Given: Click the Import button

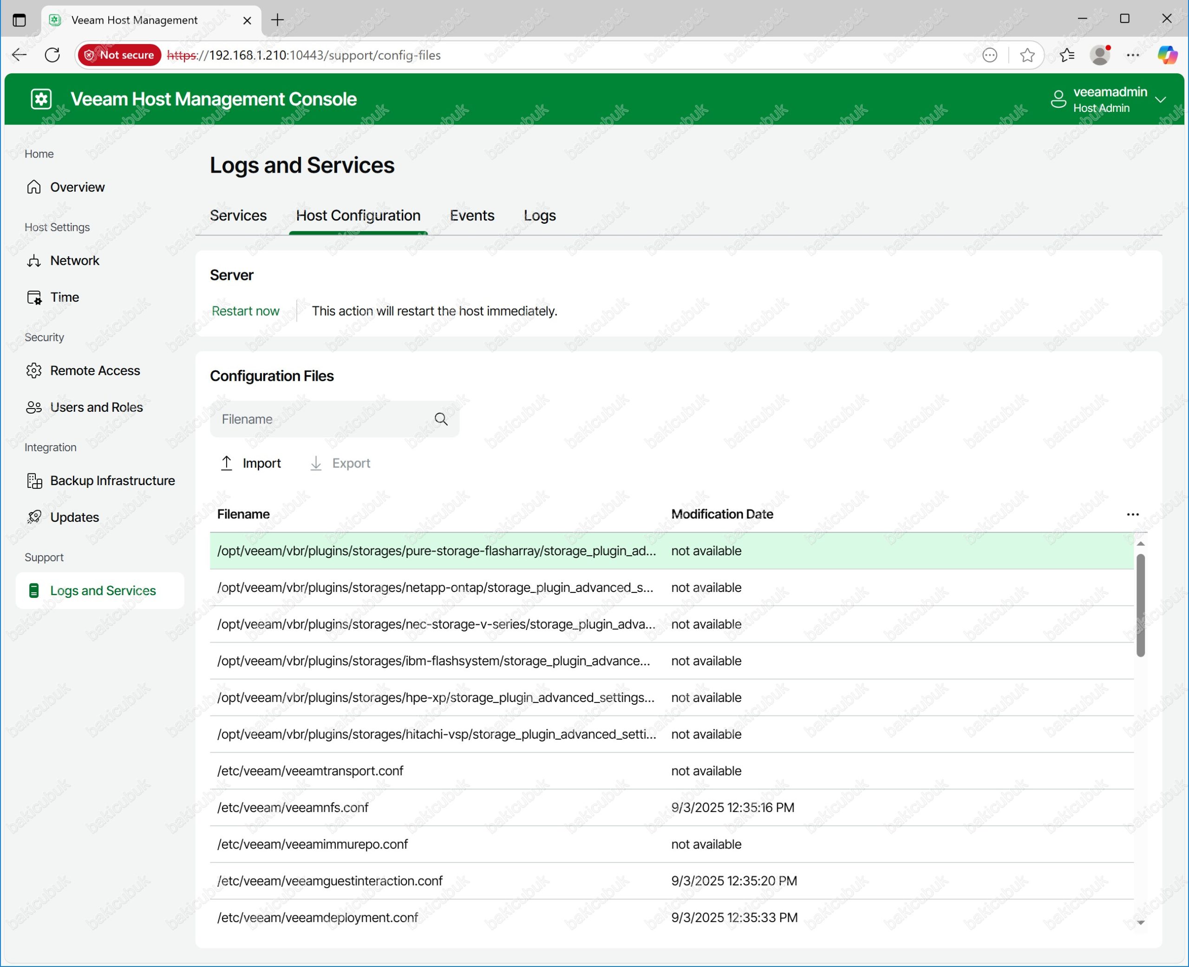Looking at the screenshot, I should [x=251, y=463].
